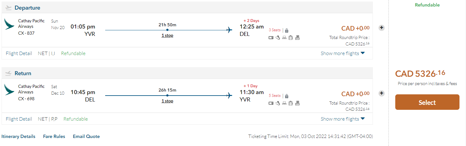Click the laptop power icon on departure flight

[x=284, y=38]
